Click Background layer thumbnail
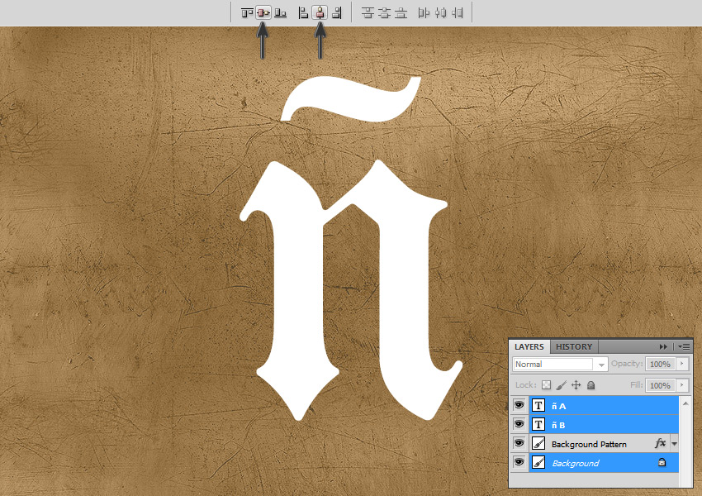 click(x=538, y=462)
